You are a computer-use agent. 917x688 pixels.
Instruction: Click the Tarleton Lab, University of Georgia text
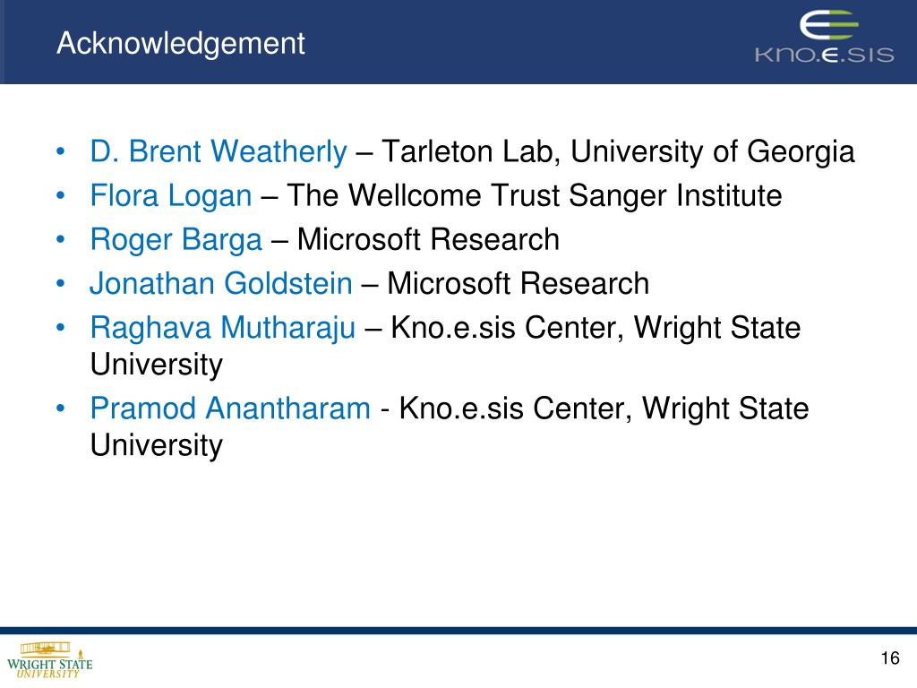(x=618, y=151)
